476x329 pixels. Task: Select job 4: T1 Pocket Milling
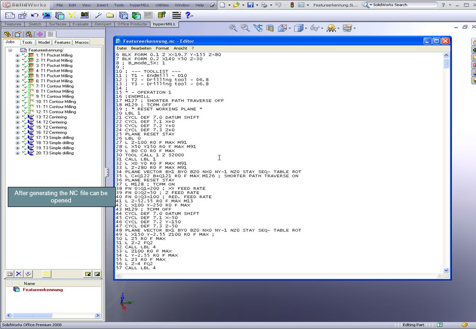(x=54, y=70)
